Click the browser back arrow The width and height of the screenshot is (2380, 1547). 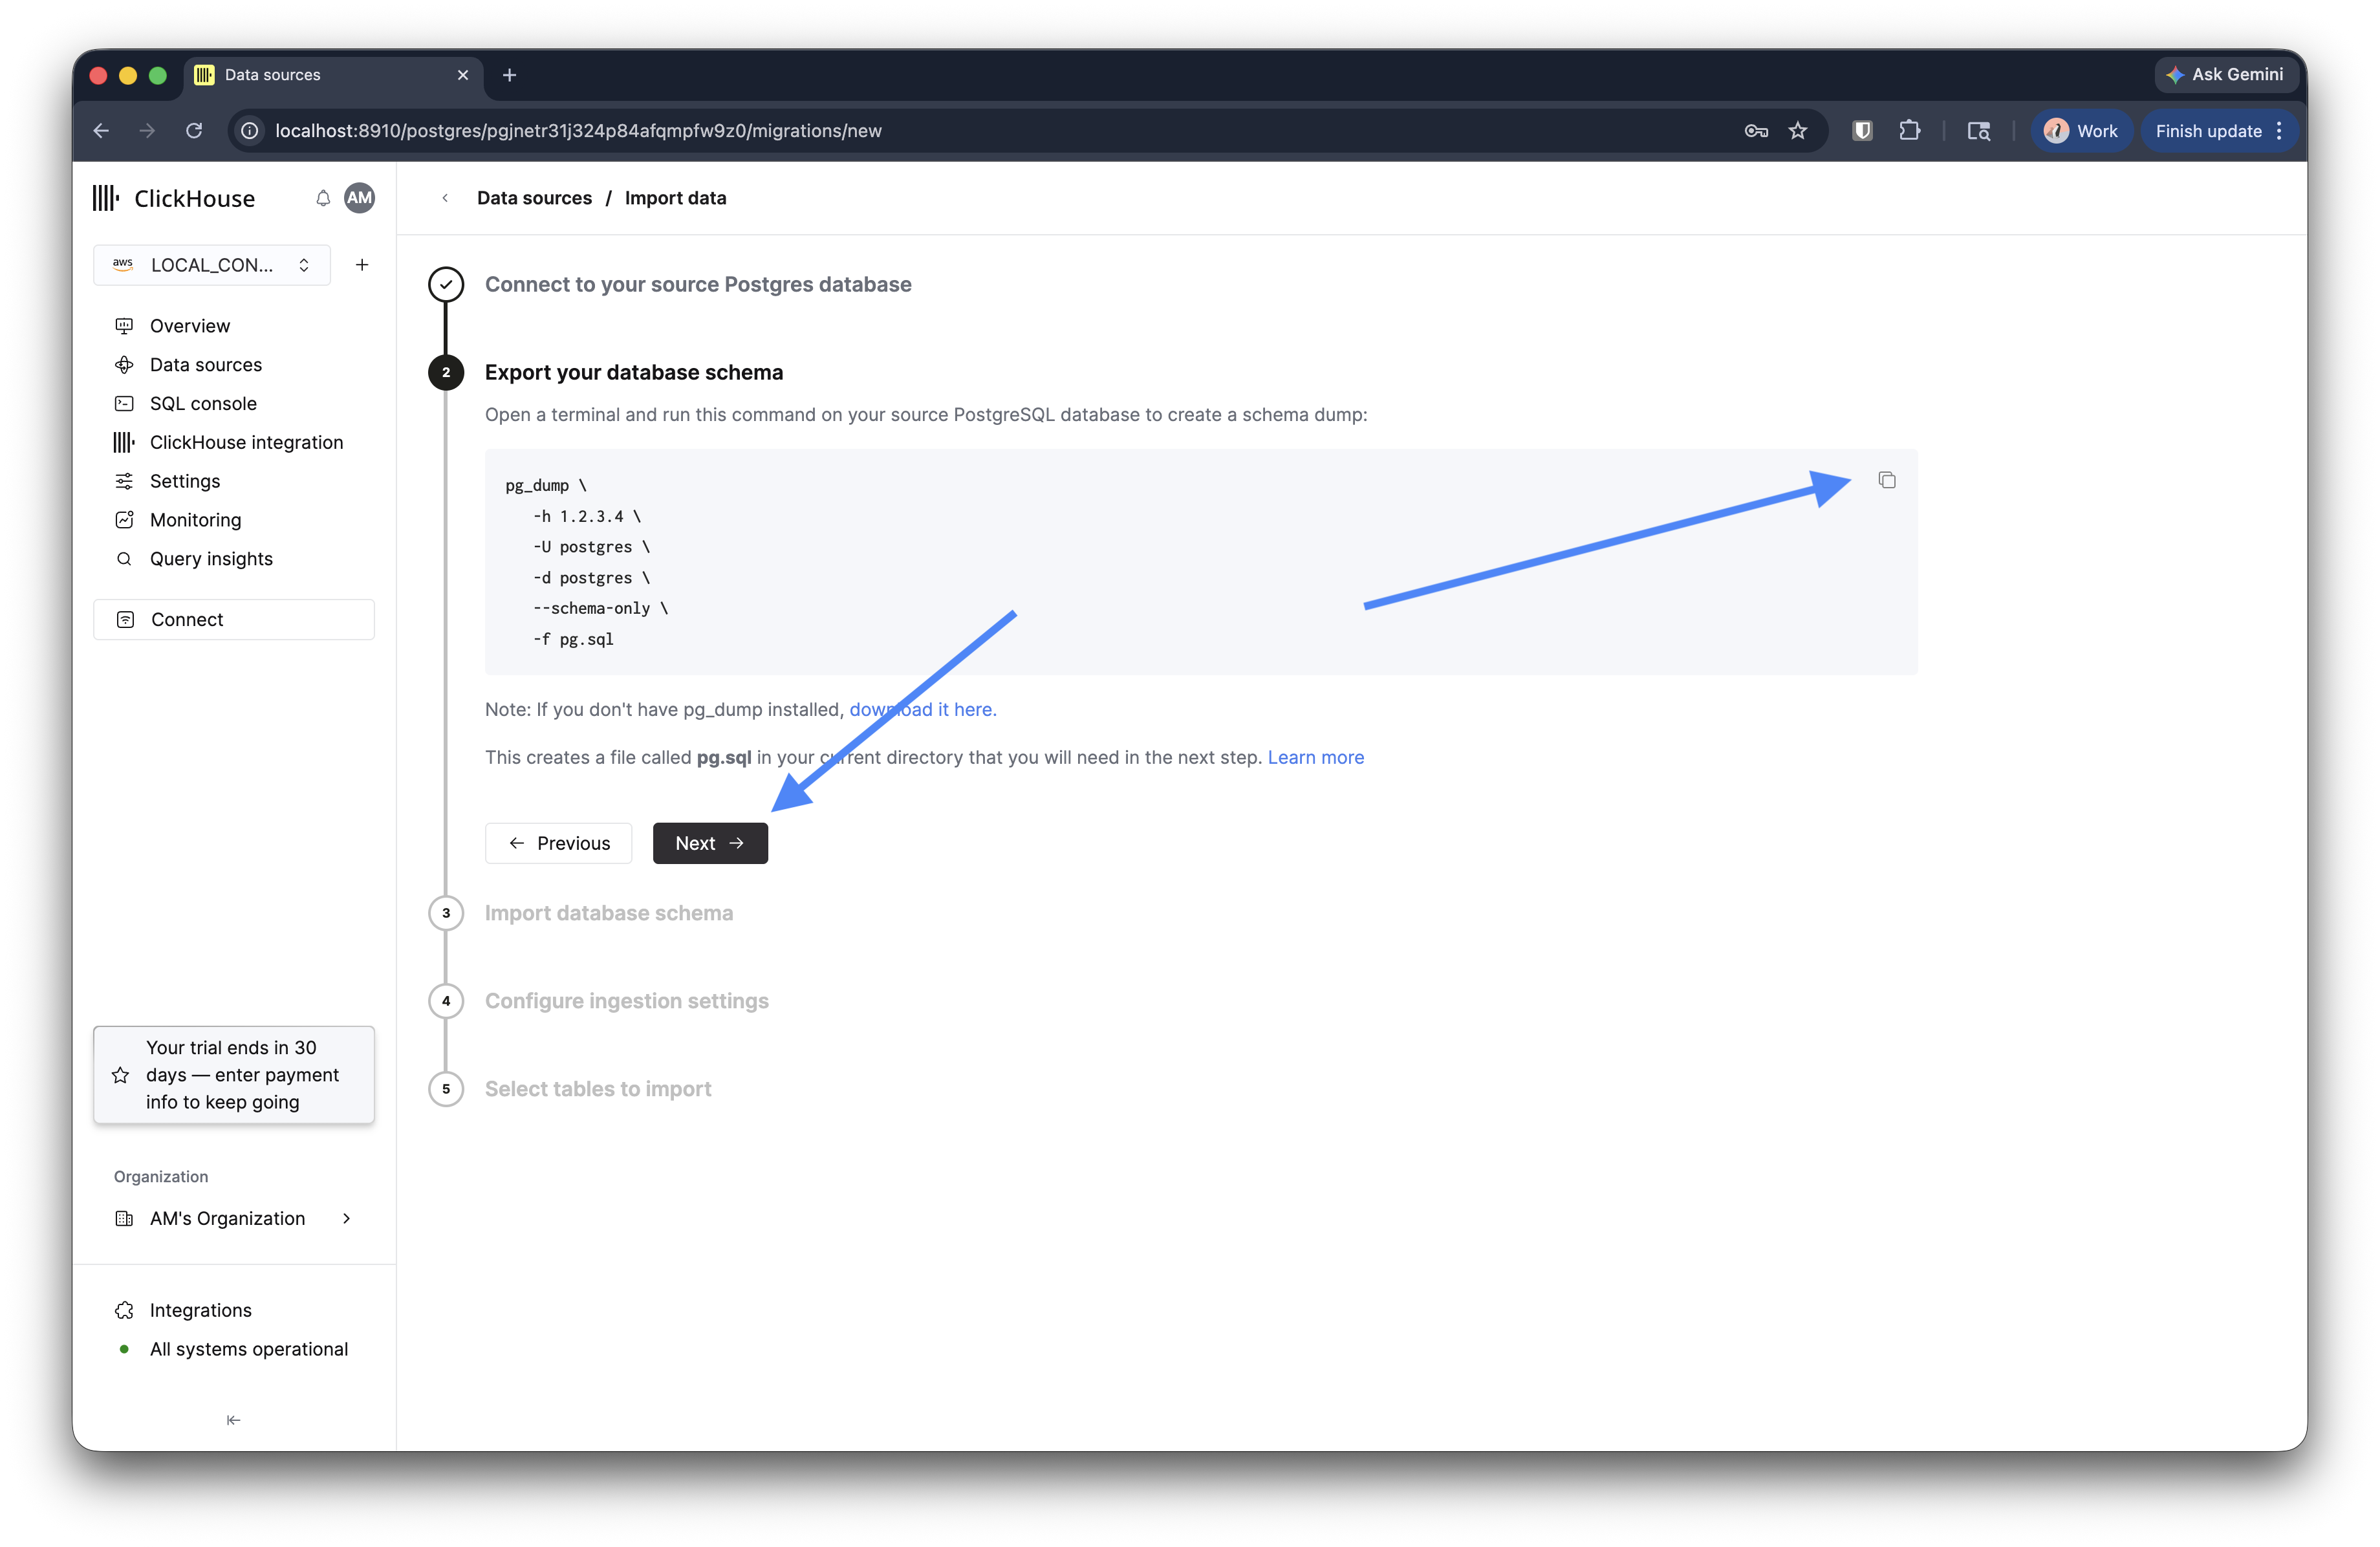point(101,131)
